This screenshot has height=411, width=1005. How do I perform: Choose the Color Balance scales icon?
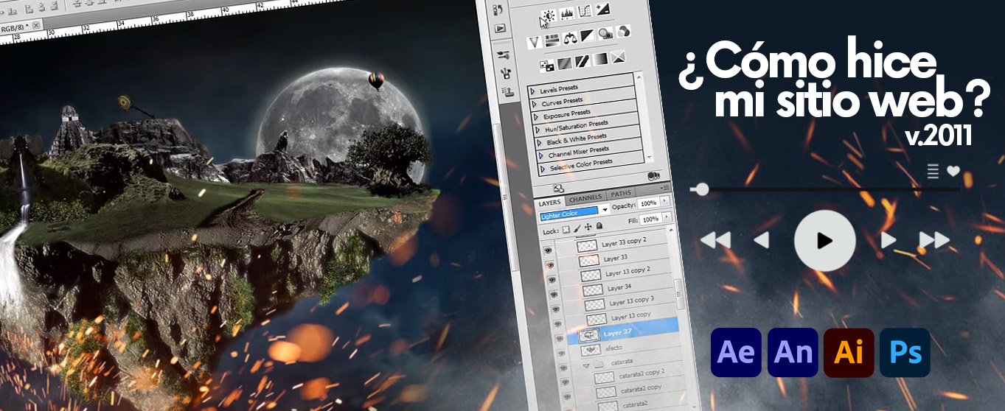pyautogui.click(x=570, y=38)
